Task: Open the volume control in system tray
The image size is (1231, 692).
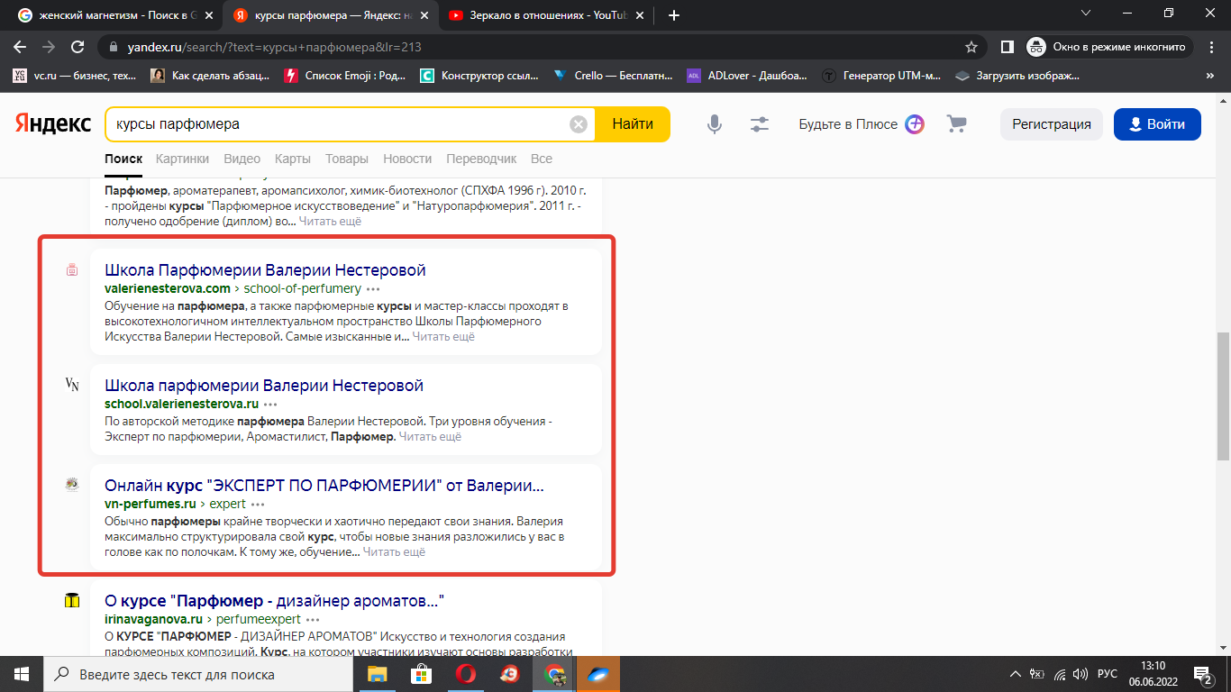Action: (1081, 674)
